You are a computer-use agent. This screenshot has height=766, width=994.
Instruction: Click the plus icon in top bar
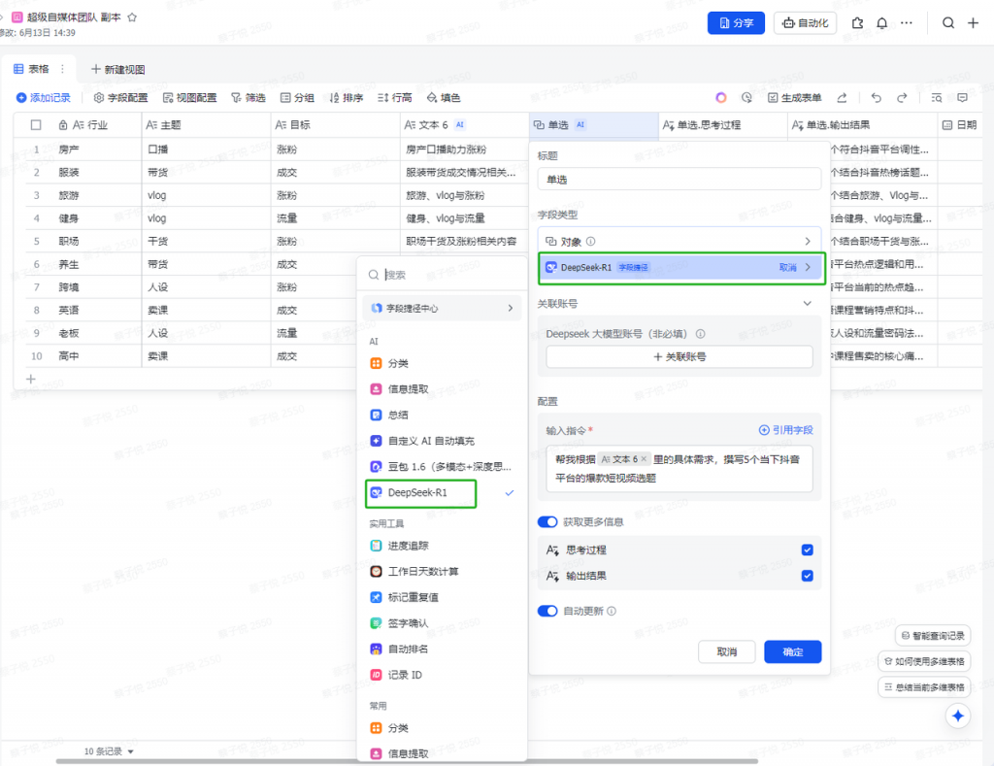point(973,23)
